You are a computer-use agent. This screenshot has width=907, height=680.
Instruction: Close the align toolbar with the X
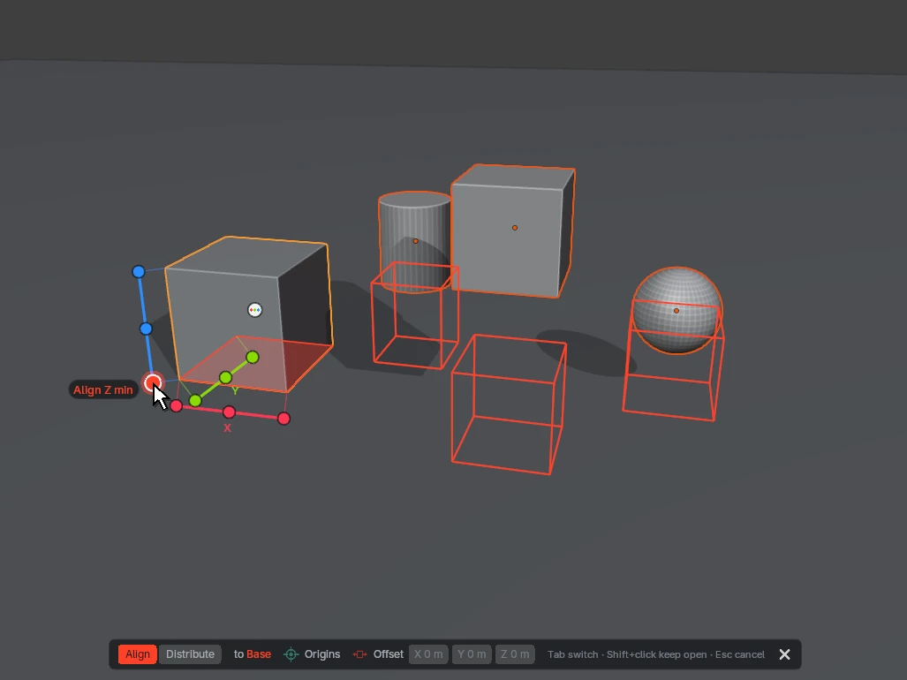pos(784,654)
